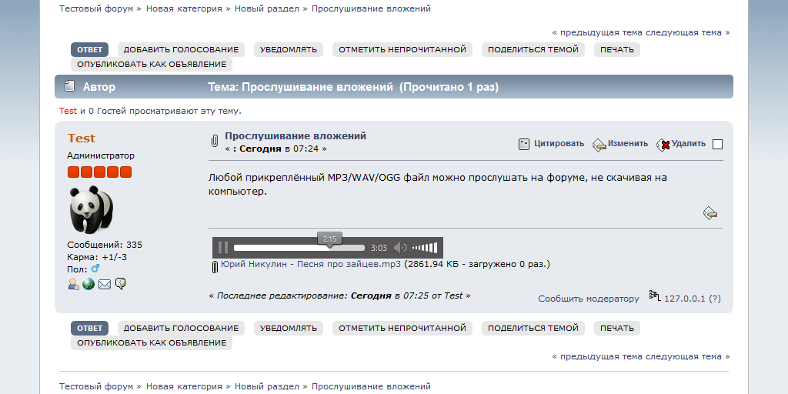Tick the post selection checkbox beside Удалить

click(718, 144)
